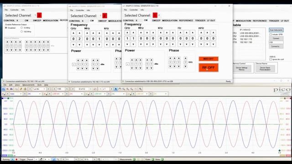Toggle RF OFF button in front generator window

[209, 67]
